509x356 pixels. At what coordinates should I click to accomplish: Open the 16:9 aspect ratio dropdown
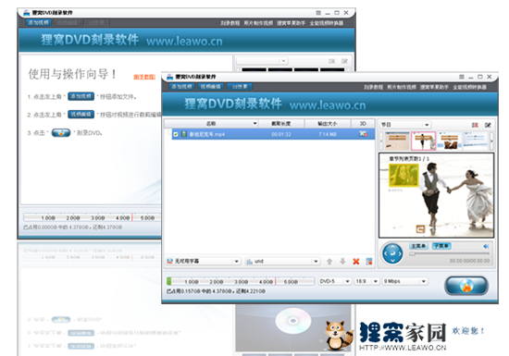tap(366, 281)
